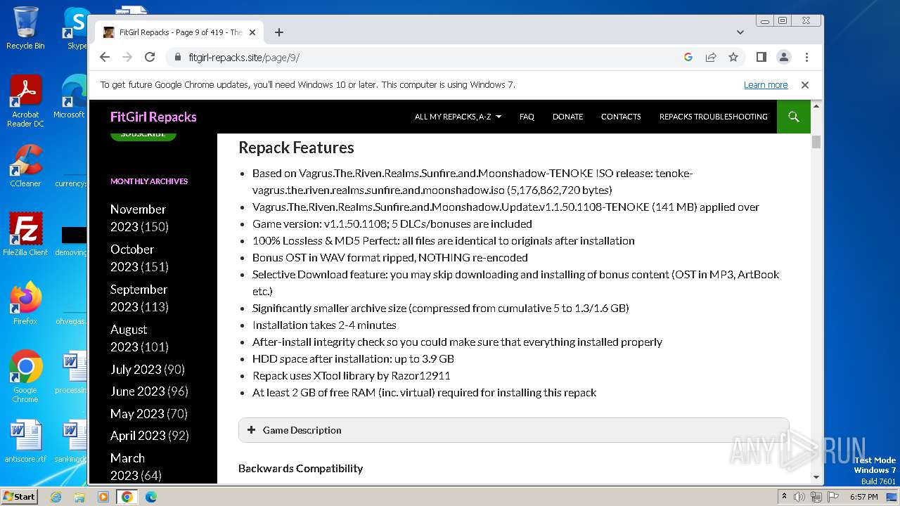Click 'Repack Features' heading
Image resolution: width=900 pixels, height=506 pixels.
click(x=296, y=148)
